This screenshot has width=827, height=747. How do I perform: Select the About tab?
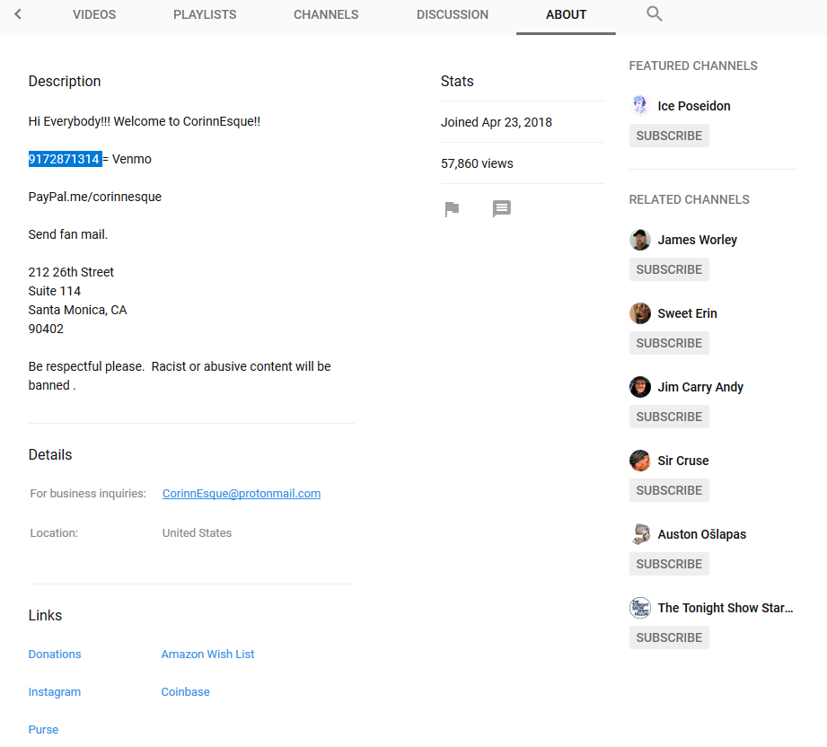[x=566, y=14]
